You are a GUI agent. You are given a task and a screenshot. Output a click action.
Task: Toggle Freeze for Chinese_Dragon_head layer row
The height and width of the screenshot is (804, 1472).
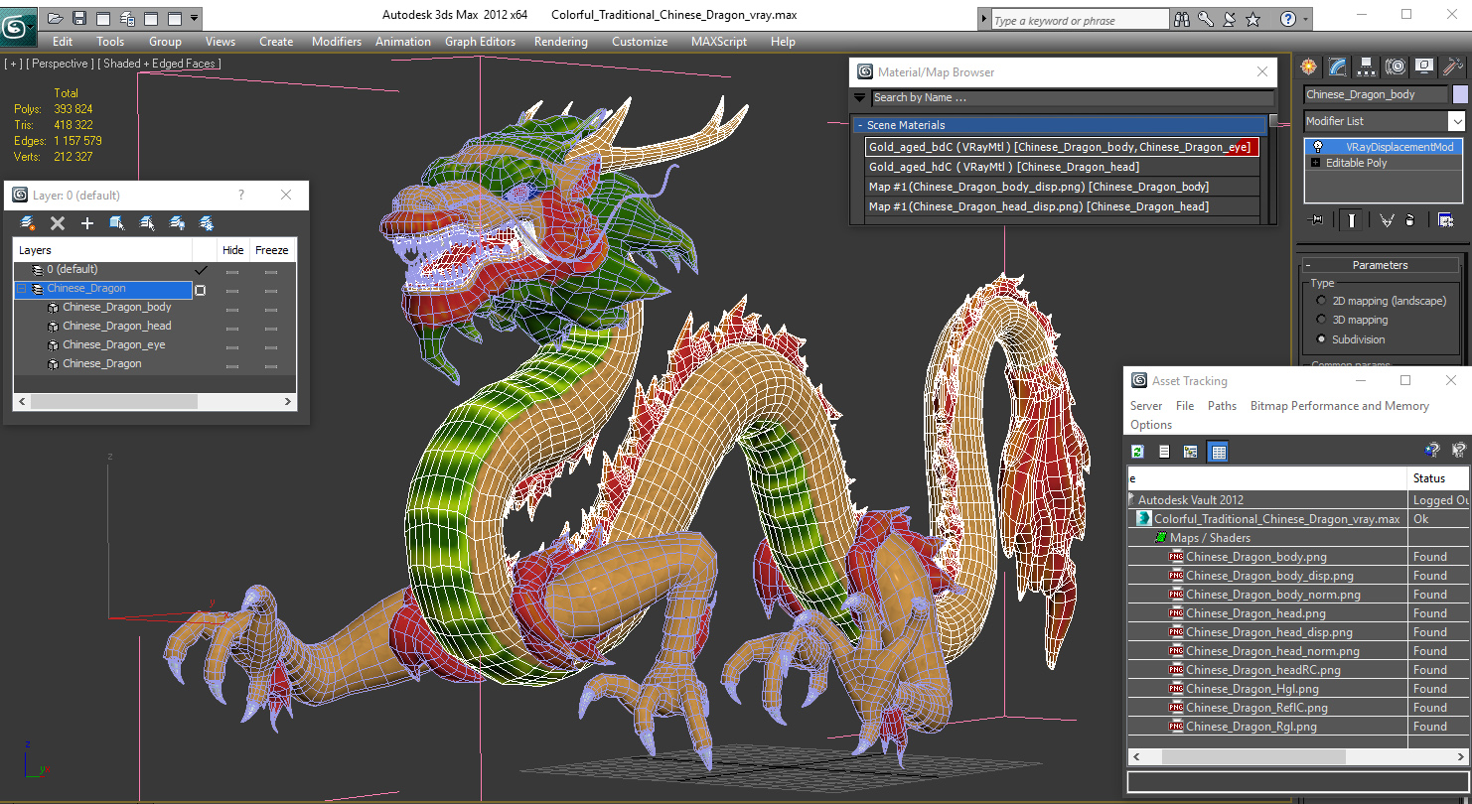271,327
